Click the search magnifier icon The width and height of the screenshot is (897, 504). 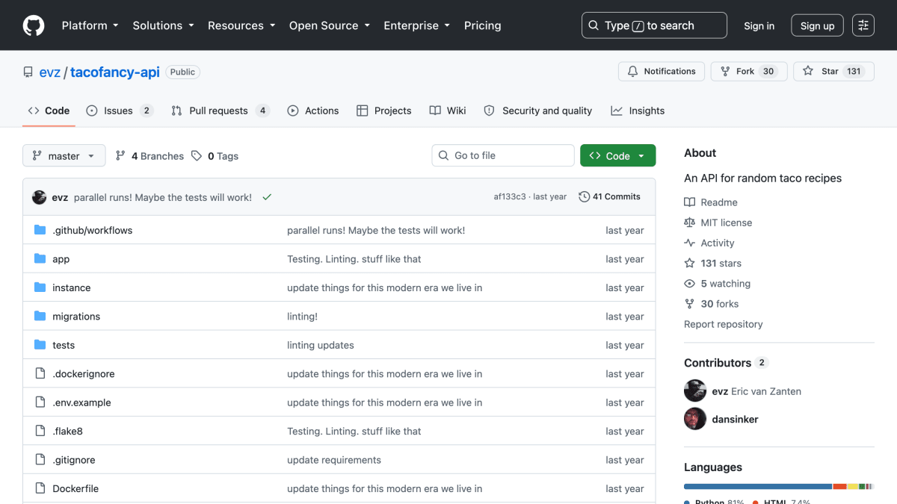594,25
